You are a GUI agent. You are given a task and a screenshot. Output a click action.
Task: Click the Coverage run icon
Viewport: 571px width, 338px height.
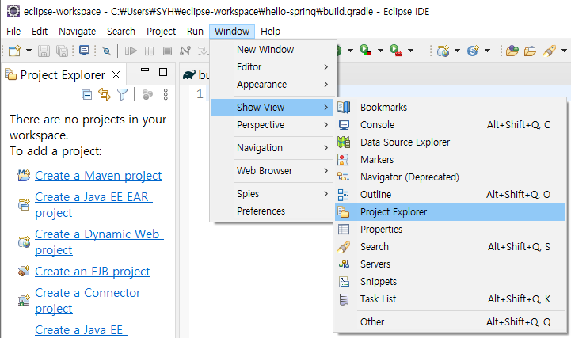click(365, 50)
